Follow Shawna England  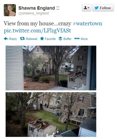point(103,8)
